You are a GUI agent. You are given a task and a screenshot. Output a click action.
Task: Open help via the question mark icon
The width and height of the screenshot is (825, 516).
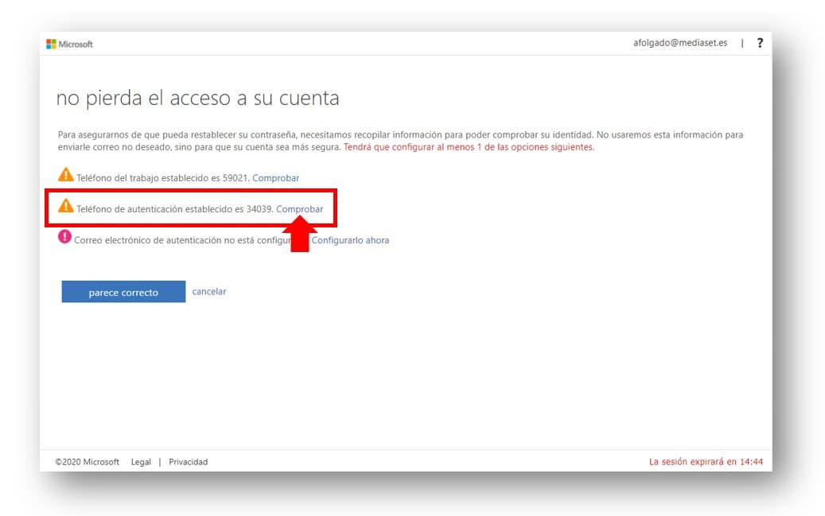tap(759, 43)
